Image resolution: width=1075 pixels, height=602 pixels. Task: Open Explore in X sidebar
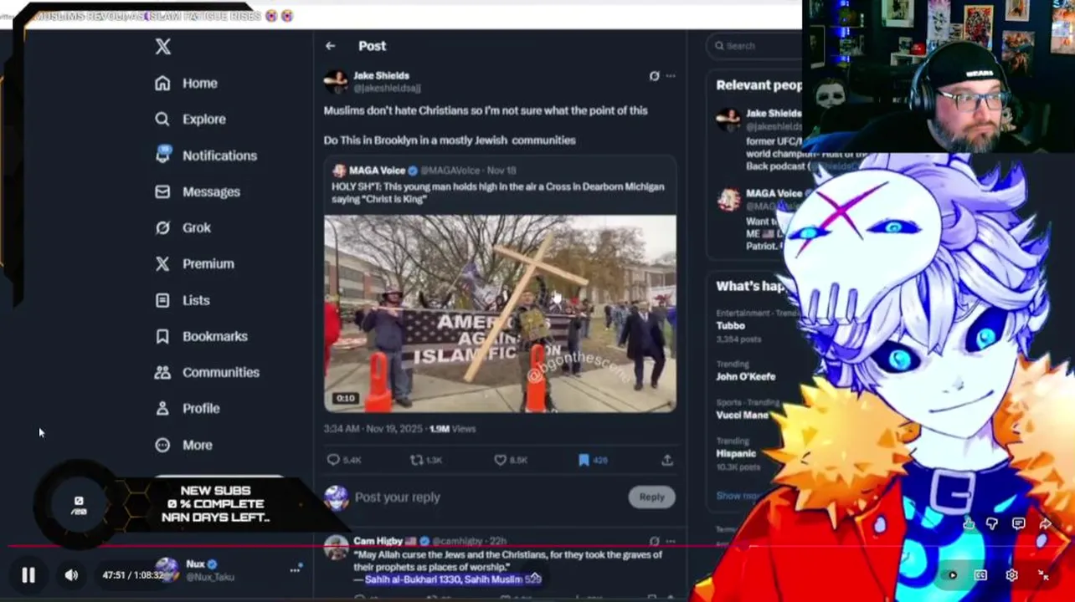pyautogui.click(x=190, y=120)
